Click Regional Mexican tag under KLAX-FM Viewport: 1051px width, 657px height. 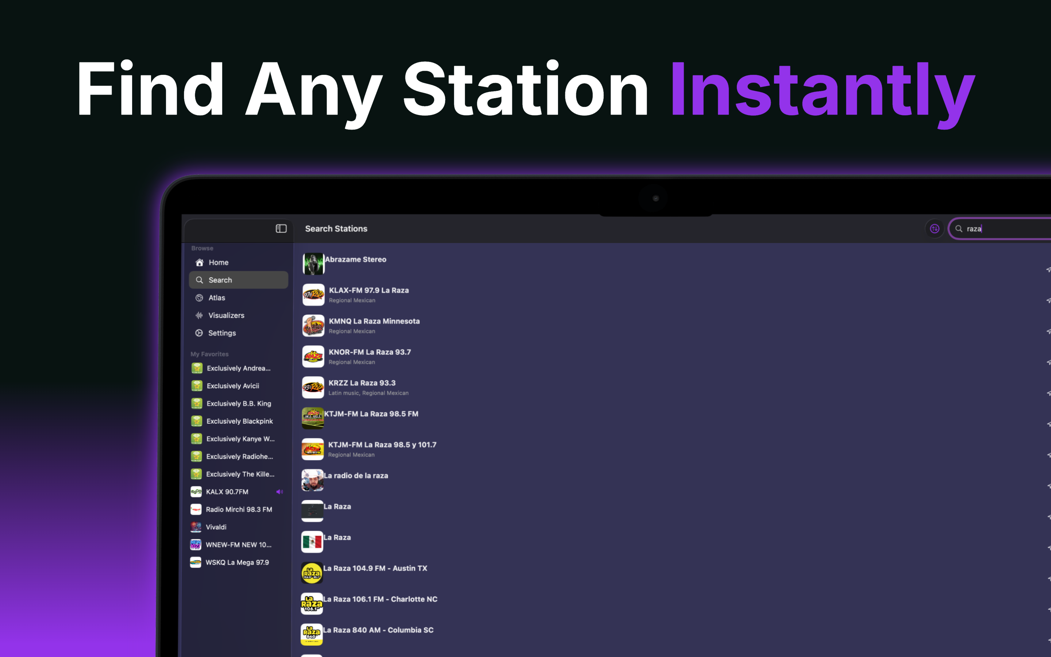point(352,300)
